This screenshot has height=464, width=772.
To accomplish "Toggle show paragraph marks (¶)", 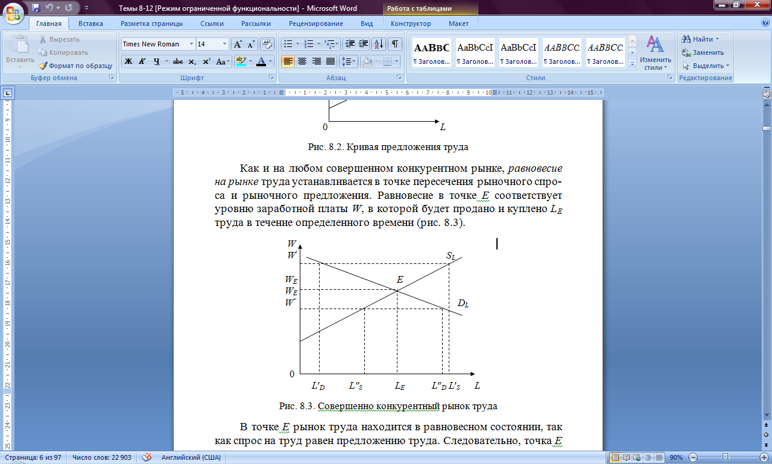I will coord(395,44).
